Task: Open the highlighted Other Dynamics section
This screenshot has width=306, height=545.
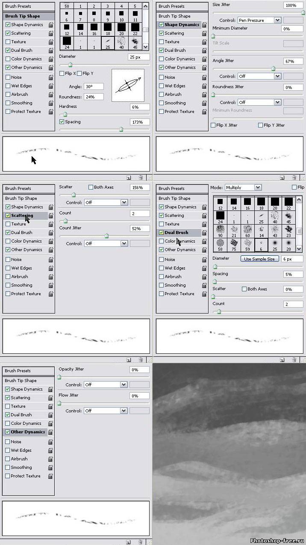Action: 28,432
